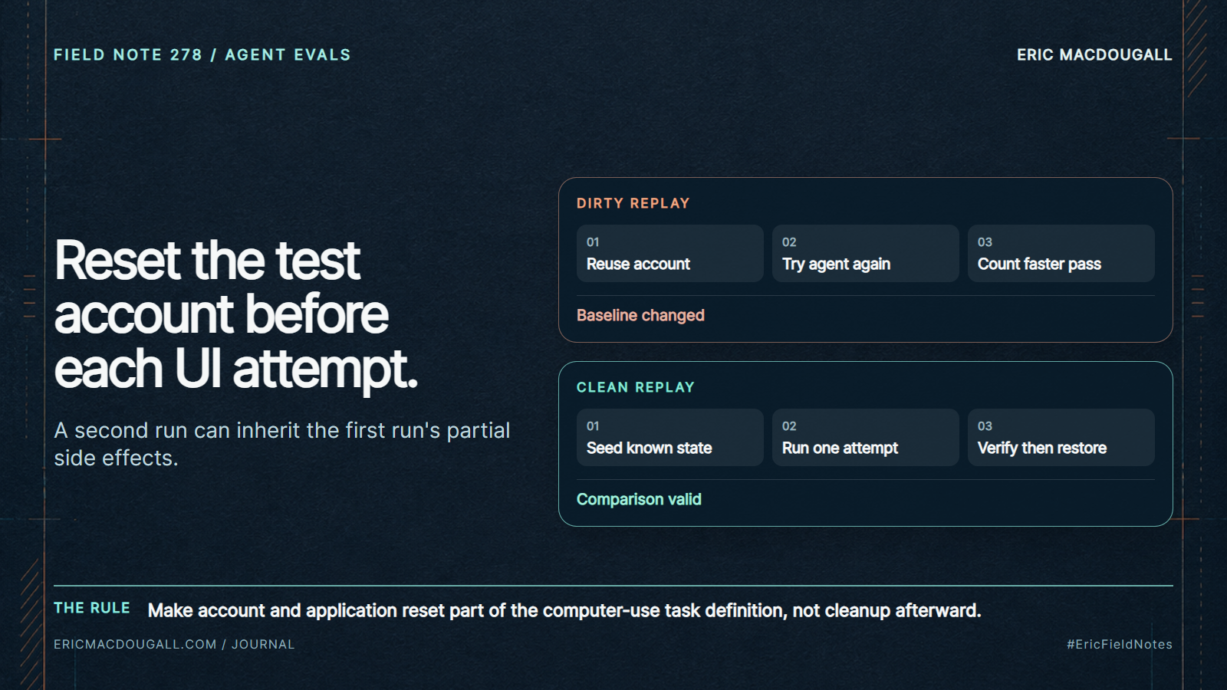This screenshot has height=690, width=1227.
Task: Click the 'THE RULE' label
Action: pos(92,608)
